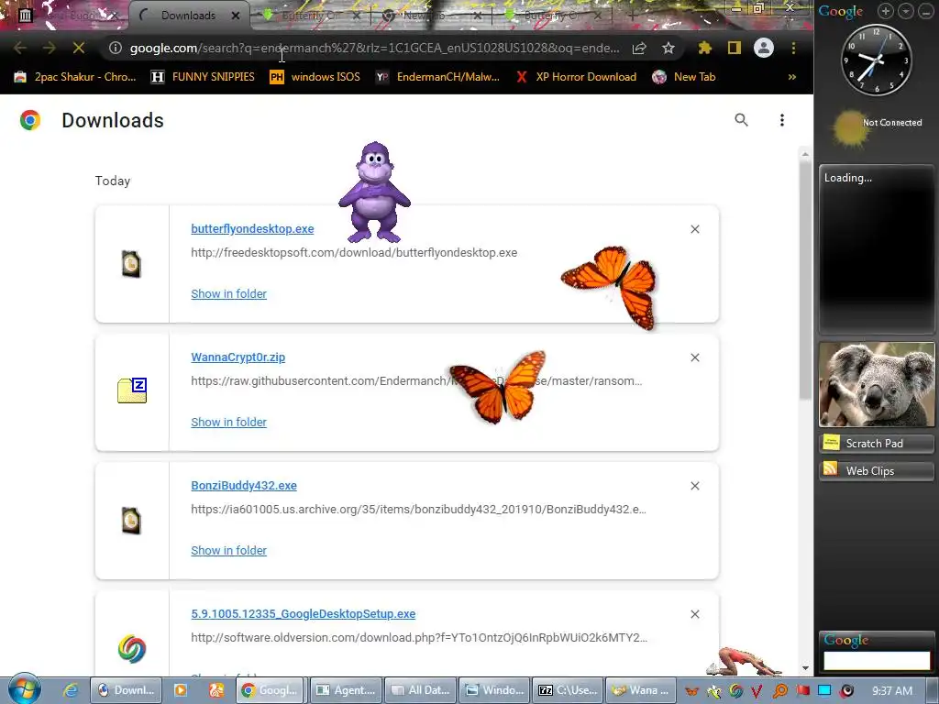The width and height of the screenshot is (939, 704).
Task: Click the downloads page scrollbar thumb
Action: [805, 279]
